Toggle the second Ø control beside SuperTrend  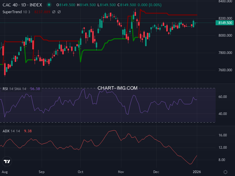click(x=59, y=12)
